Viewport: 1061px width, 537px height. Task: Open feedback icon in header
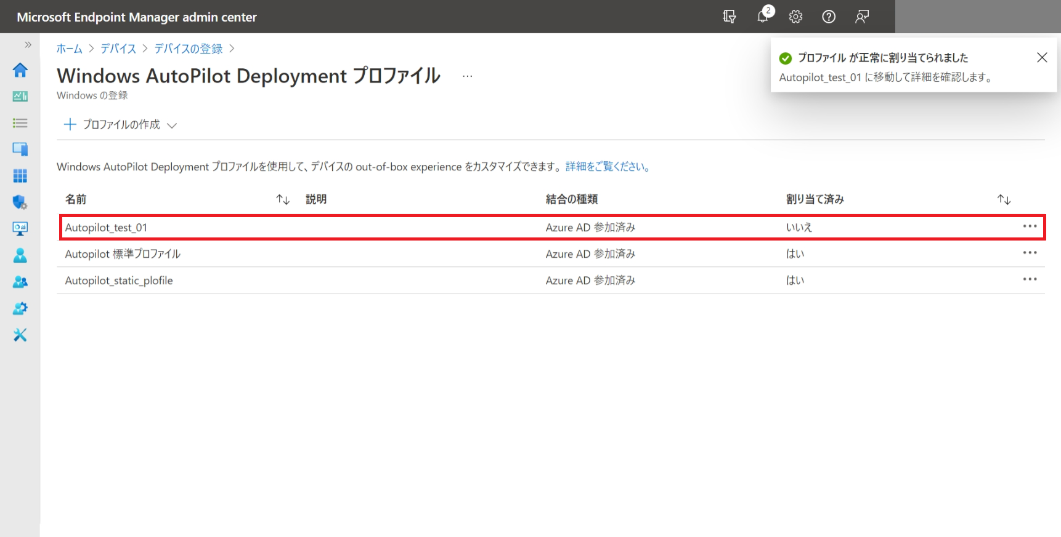[x=862, y=17]
